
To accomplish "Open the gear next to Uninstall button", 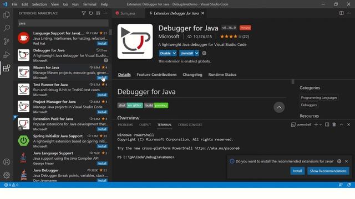I will pyautogui.click(x=204, y=53).
